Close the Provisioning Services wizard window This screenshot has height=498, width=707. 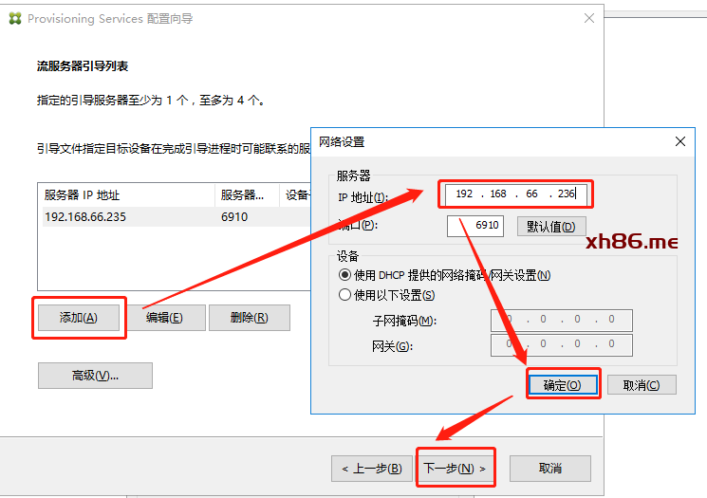(589, 18)
